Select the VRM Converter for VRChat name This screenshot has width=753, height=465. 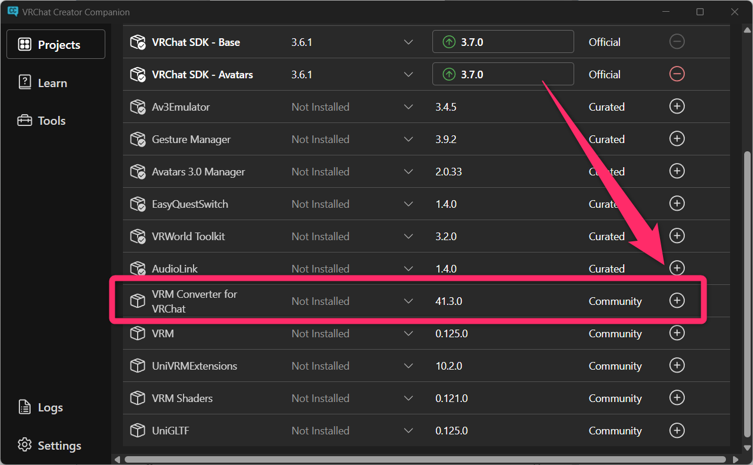(194, 301)
